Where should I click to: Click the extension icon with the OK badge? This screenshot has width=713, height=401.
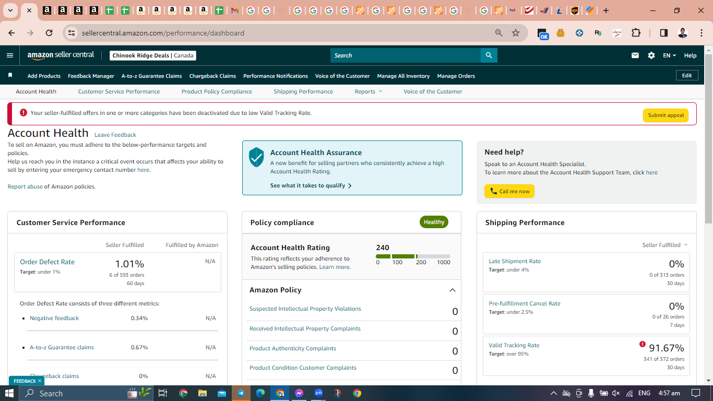[x=542, y=33]
